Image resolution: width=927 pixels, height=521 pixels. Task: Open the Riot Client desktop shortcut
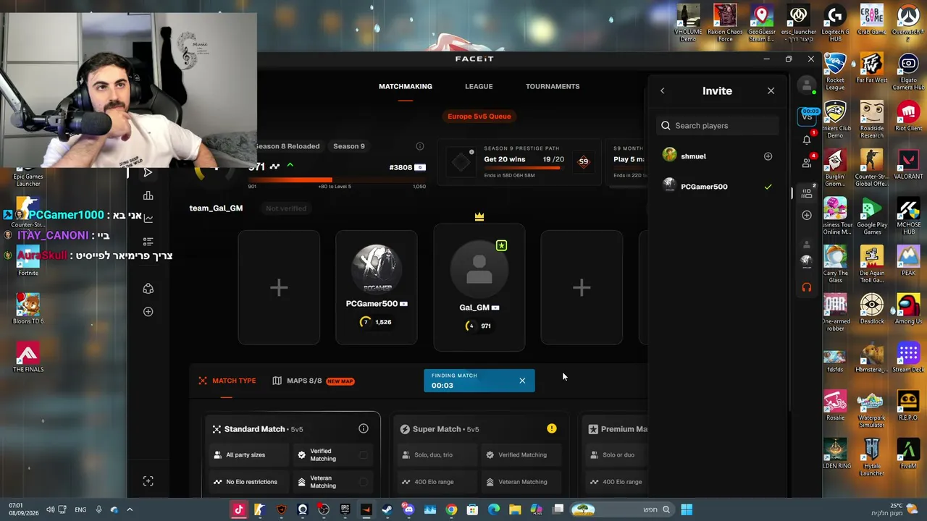click(908, 116)
